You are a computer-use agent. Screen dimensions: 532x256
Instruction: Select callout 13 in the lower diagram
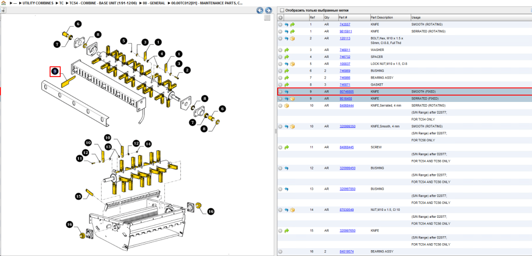(108, 147)
